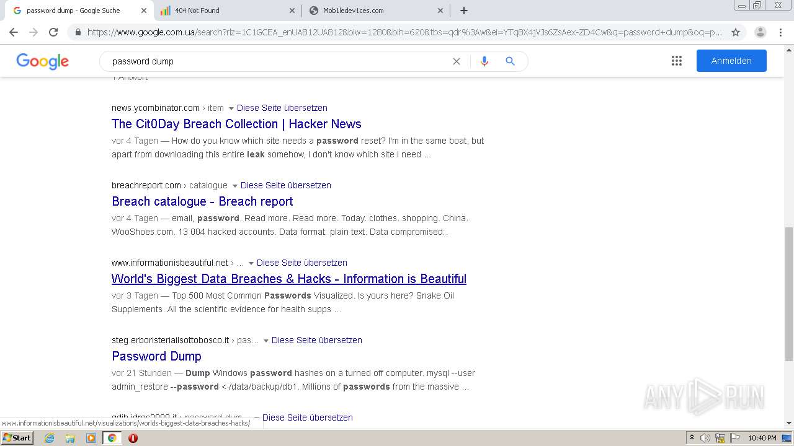Click the taskbar clock 10:40 PM
The height and width of the screenshot is (446, 794).
click(762, 438)
